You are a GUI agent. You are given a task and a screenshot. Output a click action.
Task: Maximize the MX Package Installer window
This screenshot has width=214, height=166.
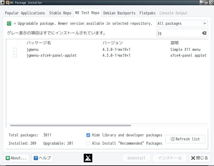coord(207,2)
